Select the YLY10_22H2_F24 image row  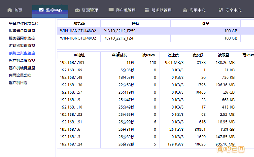click(155, 38)
